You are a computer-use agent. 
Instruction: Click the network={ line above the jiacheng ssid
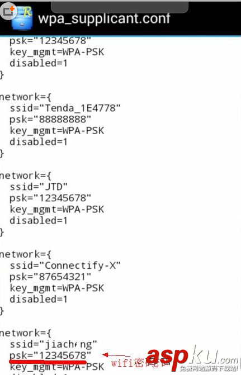[25, 333]
